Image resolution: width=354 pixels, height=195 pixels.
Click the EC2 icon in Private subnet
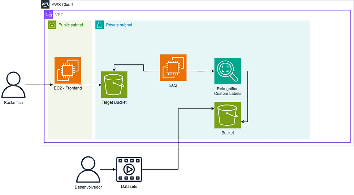(x=173, y=67)
